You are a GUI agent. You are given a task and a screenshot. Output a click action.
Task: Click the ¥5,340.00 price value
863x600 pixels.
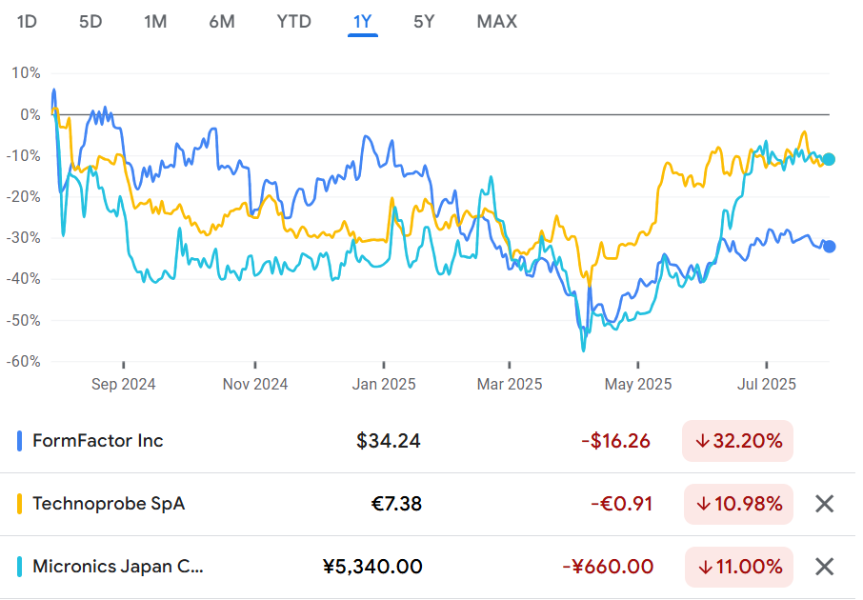[x=372, y=567]
